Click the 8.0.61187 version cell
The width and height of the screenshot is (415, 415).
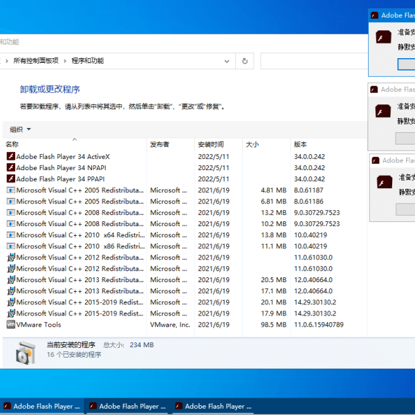click(308, 190)
